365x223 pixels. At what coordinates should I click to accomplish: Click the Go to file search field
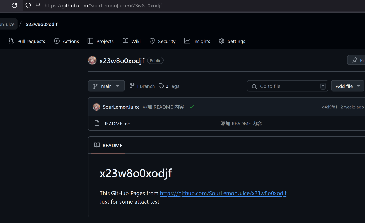(x=286, y=86)
